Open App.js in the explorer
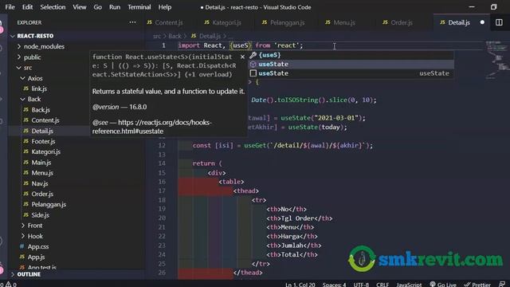The image size is (510, 287). click(36, 257)
